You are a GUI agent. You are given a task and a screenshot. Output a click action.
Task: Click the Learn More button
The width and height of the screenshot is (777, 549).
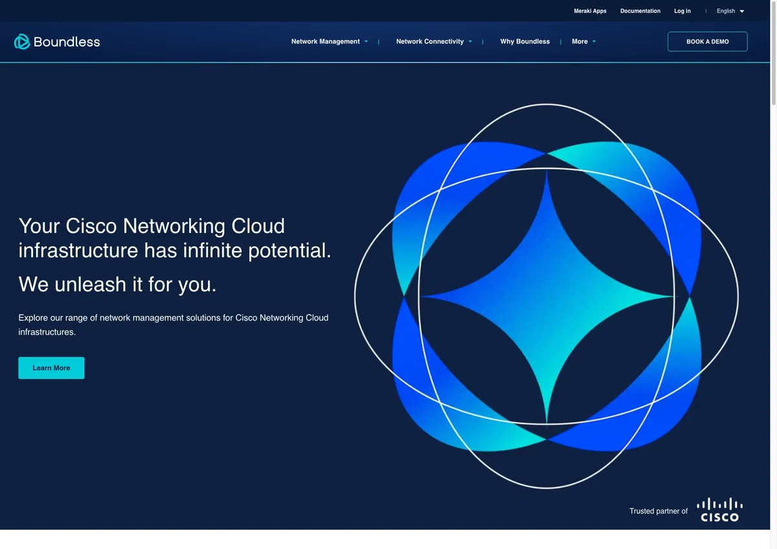pyautogui.click(x=51, y=368)
